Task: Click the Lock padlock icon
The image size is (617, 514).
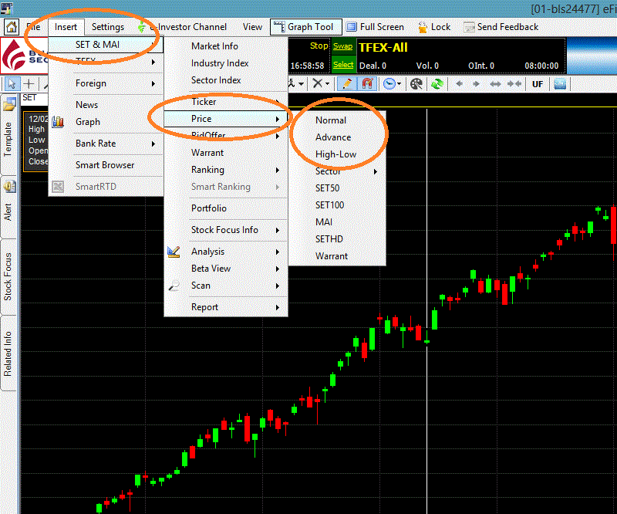Action: point(423,27)
